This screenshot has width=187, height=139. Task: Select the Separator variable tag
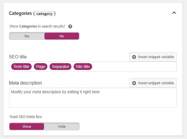pos(60,67)
